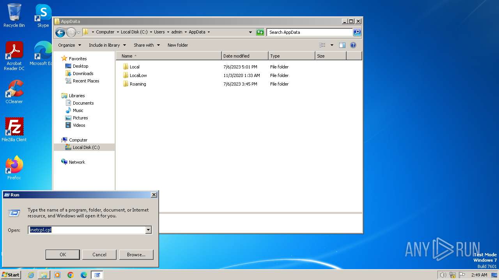Expand the address bar history dropdown
The height and width of the screenshot is (280, 499).
coord(250,32)
